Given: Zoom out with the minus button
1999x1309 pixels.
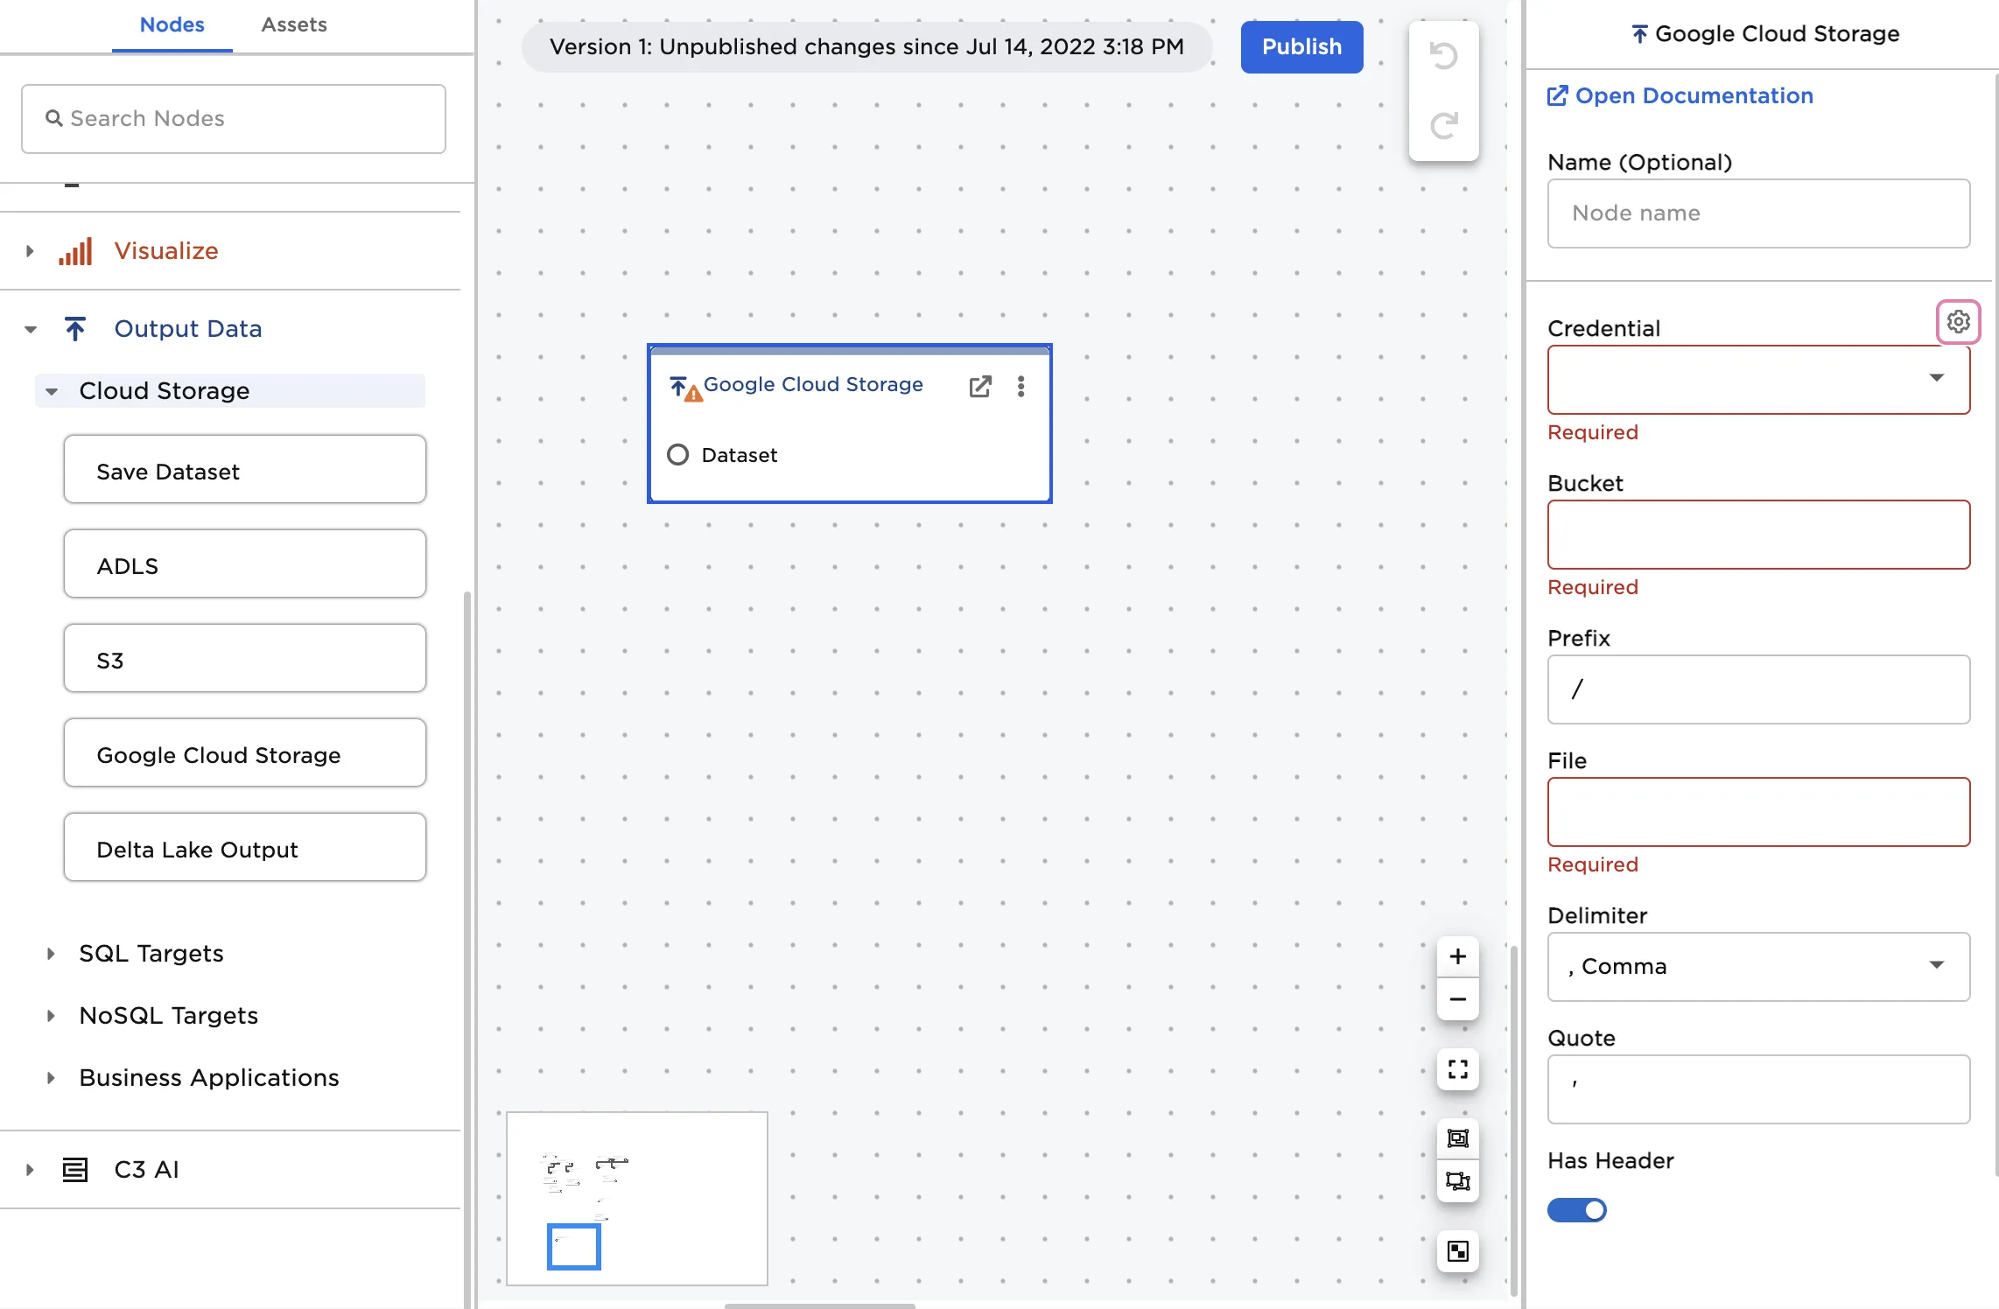Looking at the screenshot, I should [x=1457, y=999].
